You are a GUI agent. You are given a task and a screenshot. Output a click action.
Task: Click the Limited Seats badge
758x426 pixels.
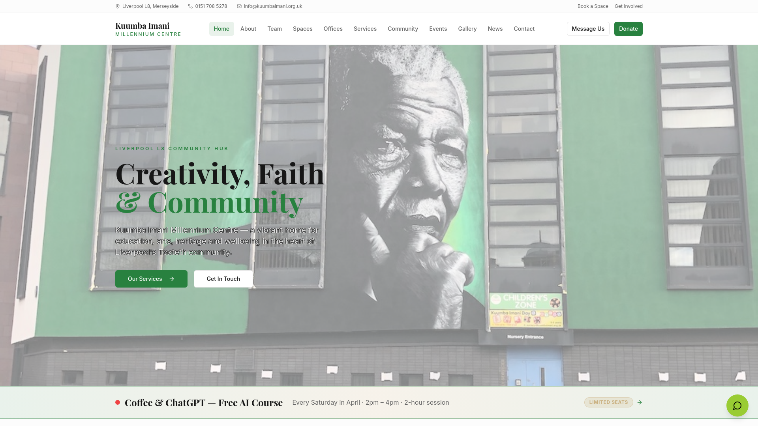[x=609, y=402]
